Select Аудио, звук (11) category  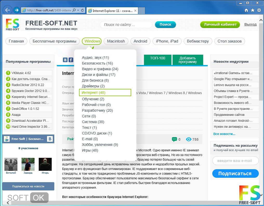coord(95,58)
